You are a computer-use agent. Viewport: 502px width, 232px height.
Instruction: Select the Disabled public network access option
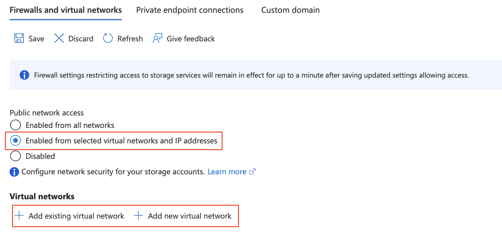click(16, 156)
